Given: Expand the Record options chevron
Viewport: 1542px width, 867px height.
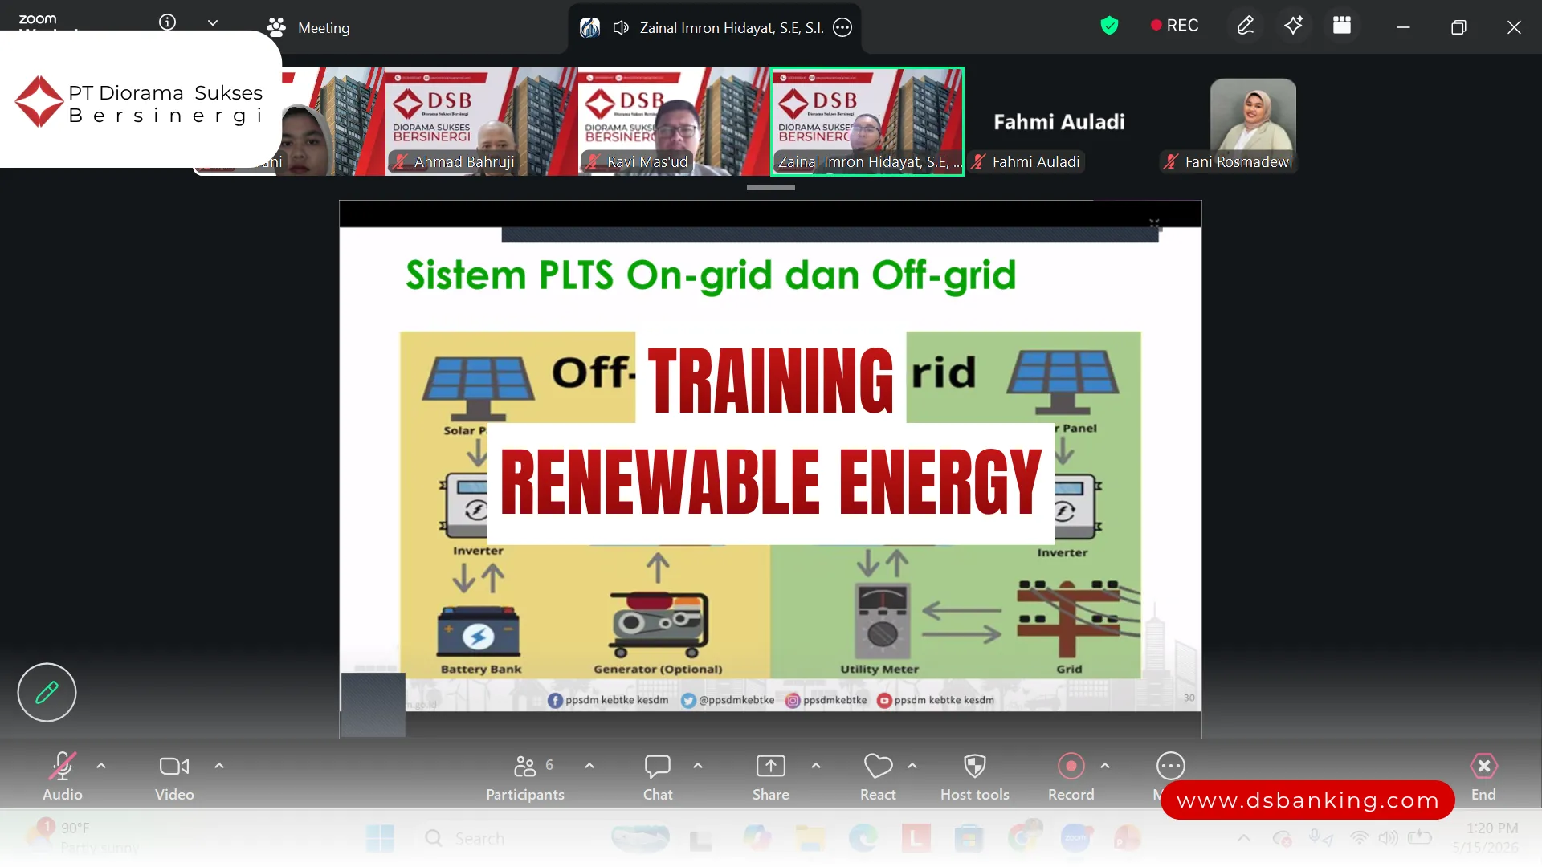Looking at the screenshot, I should [1105, 766].
